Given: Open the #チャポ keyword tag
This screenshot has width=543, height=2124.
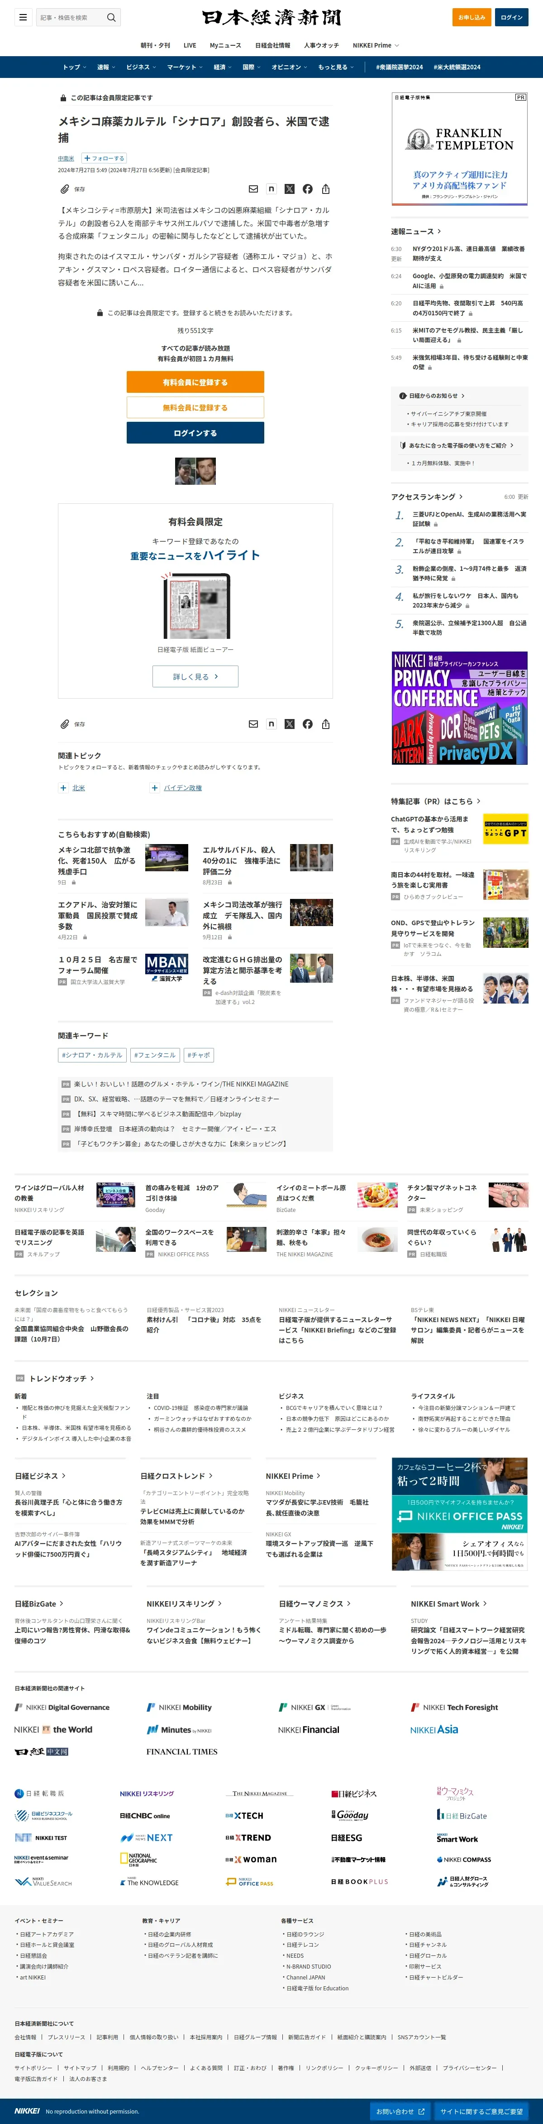Looking at the screenshot, I should (x=199, y=1055).
